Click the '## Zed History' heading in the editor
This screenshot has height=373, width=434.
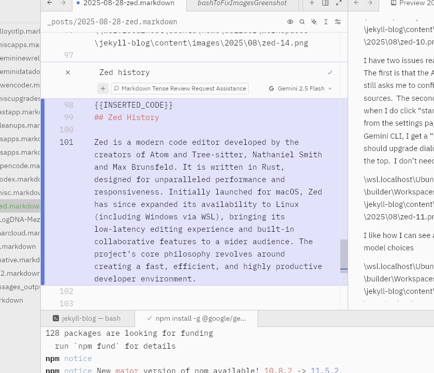click(127, 117)
